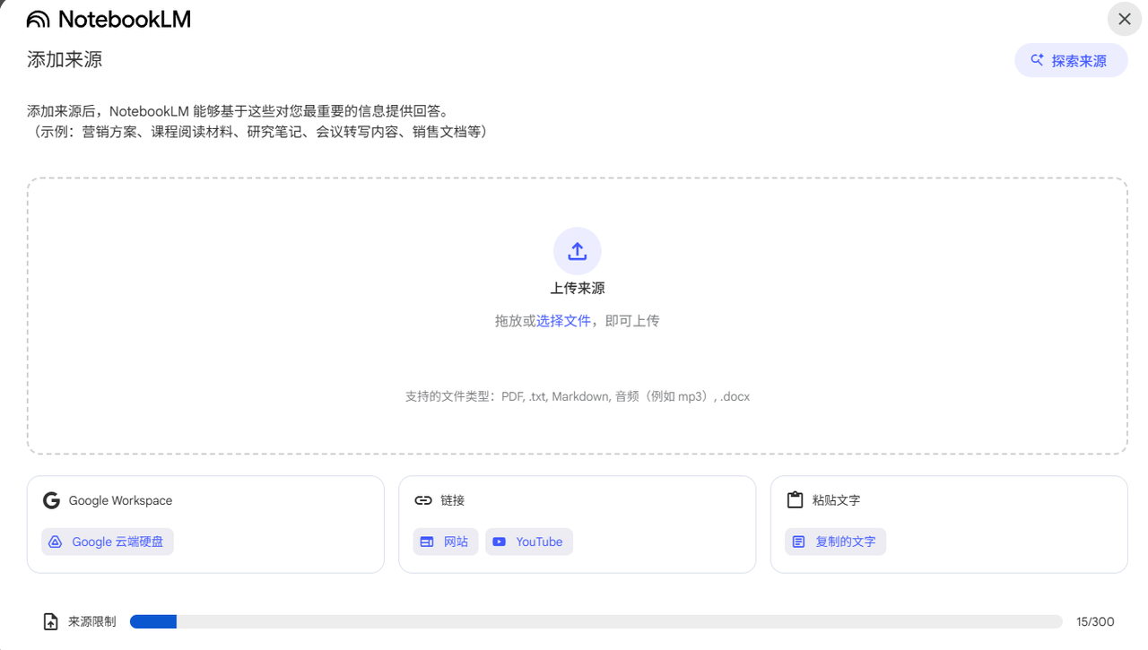Click the Google Workspace label
1148x650 pixels.
click(120, 500)
